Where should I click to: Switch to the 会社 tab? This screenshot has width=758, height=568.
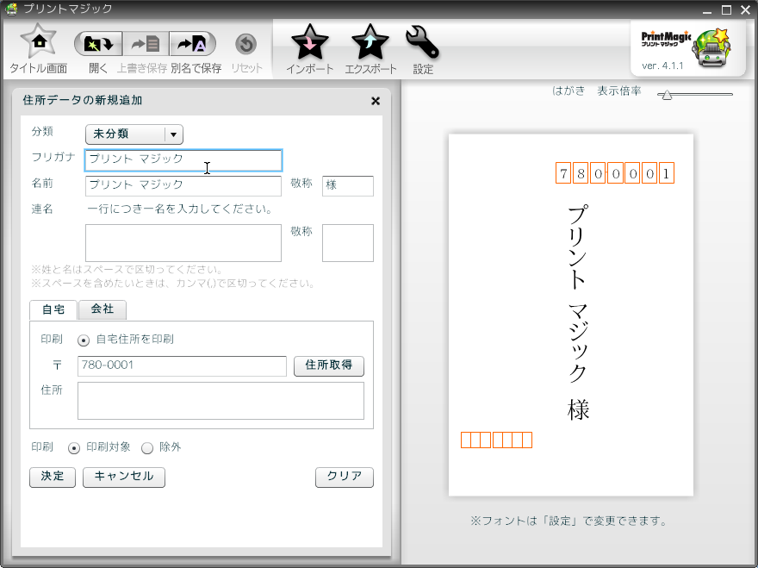coord(103,309)
